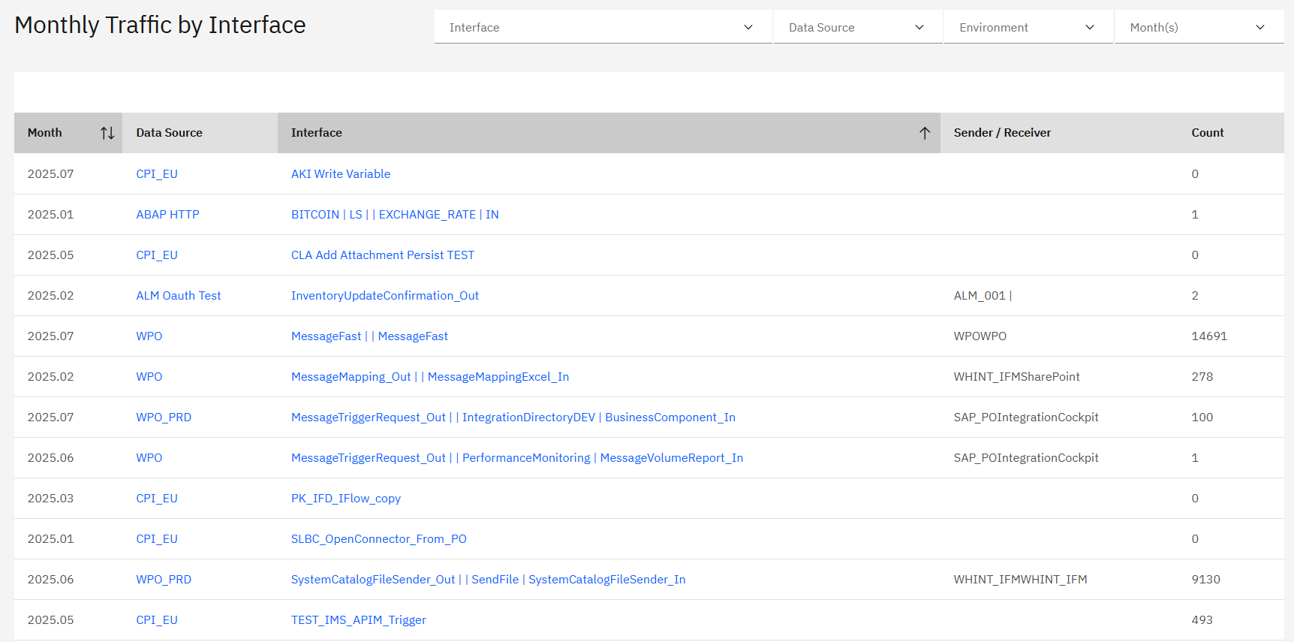Select sender text WHINT_IFMSharePoint

tap(1017, 376)
